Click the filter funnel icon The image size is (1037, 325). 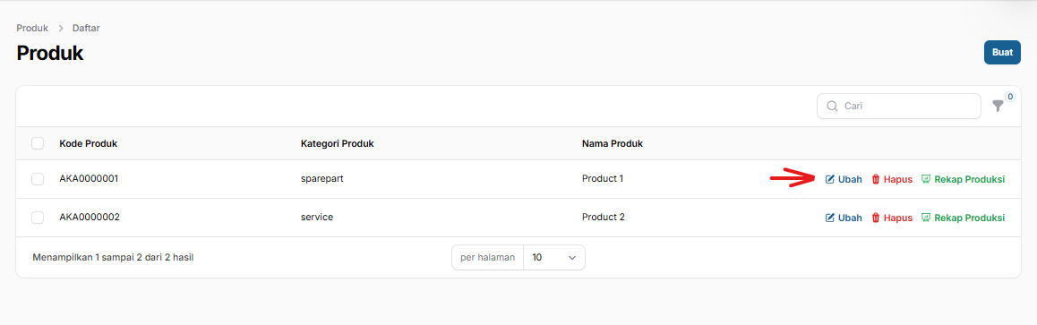click(998, 106)
